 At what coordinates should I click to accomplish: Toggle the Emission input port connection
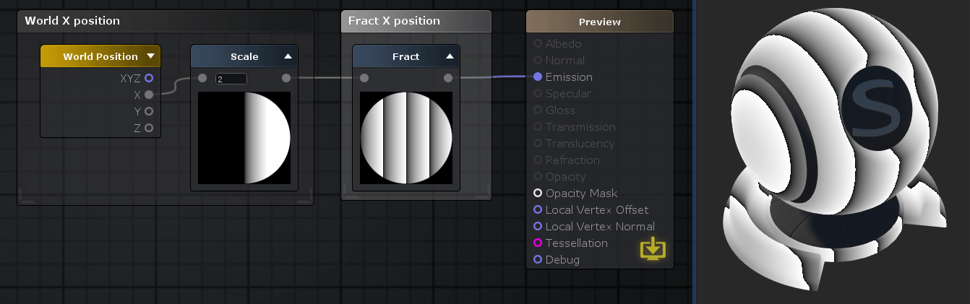tap(538, 77)
